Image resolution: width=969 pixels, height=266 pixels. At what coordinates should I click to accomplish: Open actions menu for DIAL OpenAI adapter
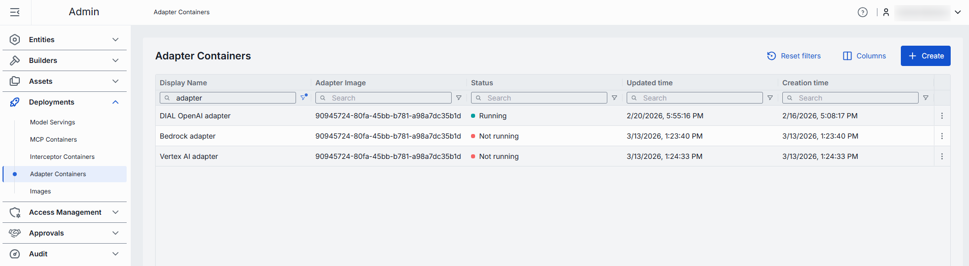tap(942, 116)
